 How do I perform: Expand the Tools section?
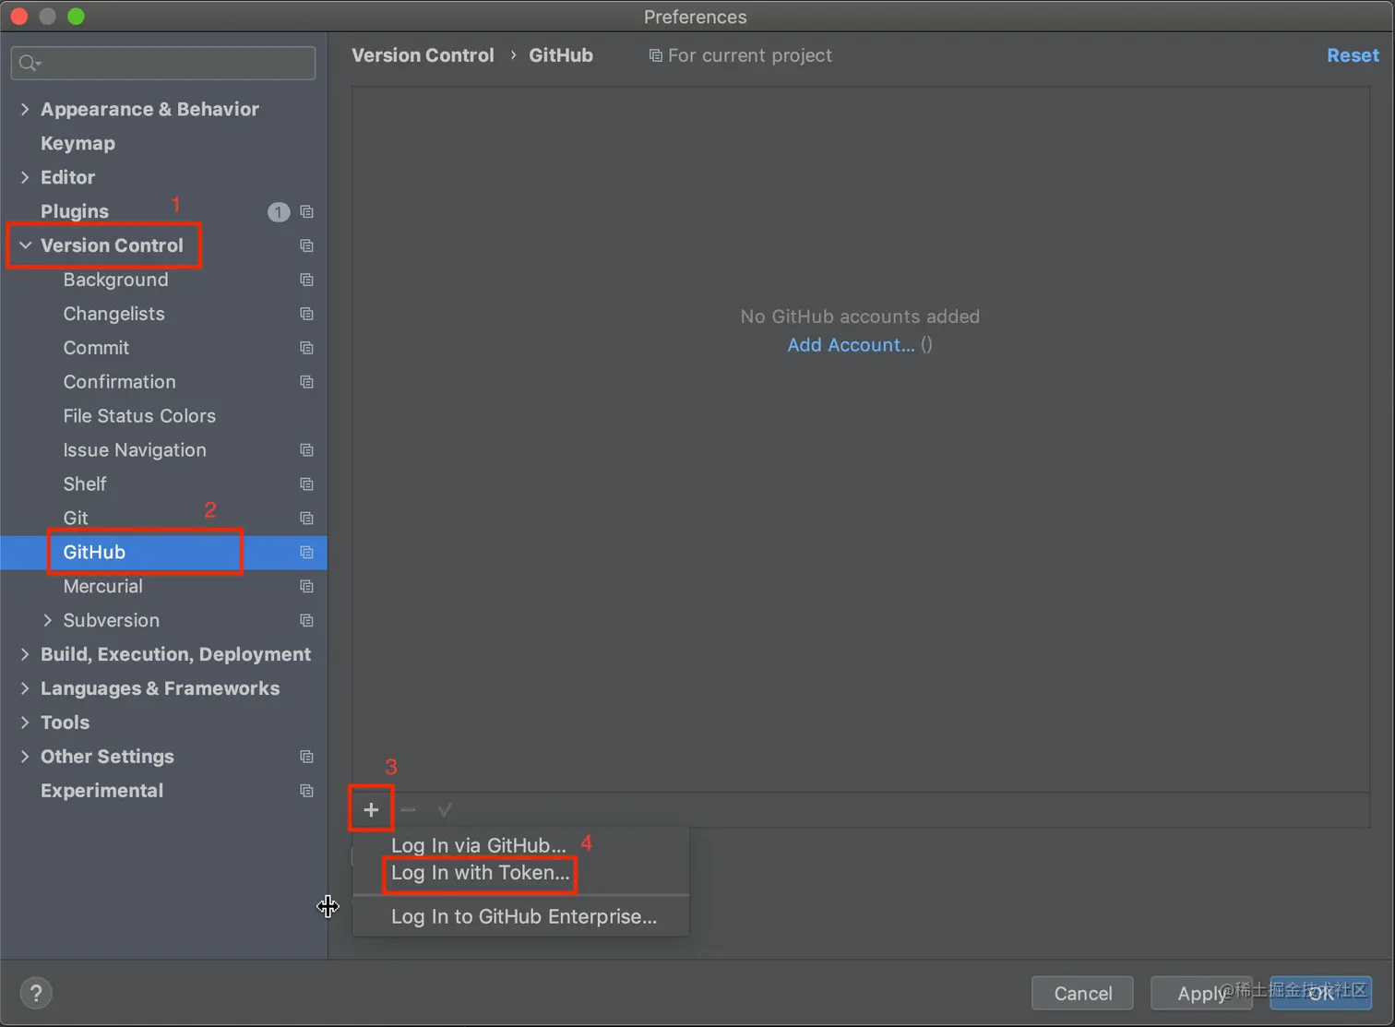tap(25, 722)
